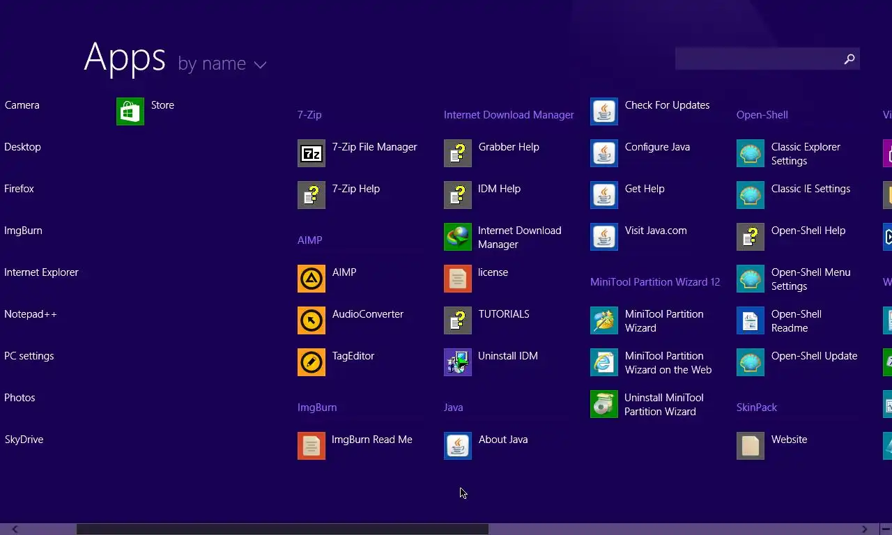Open the Desktop app entry

(x=22, y=147)
